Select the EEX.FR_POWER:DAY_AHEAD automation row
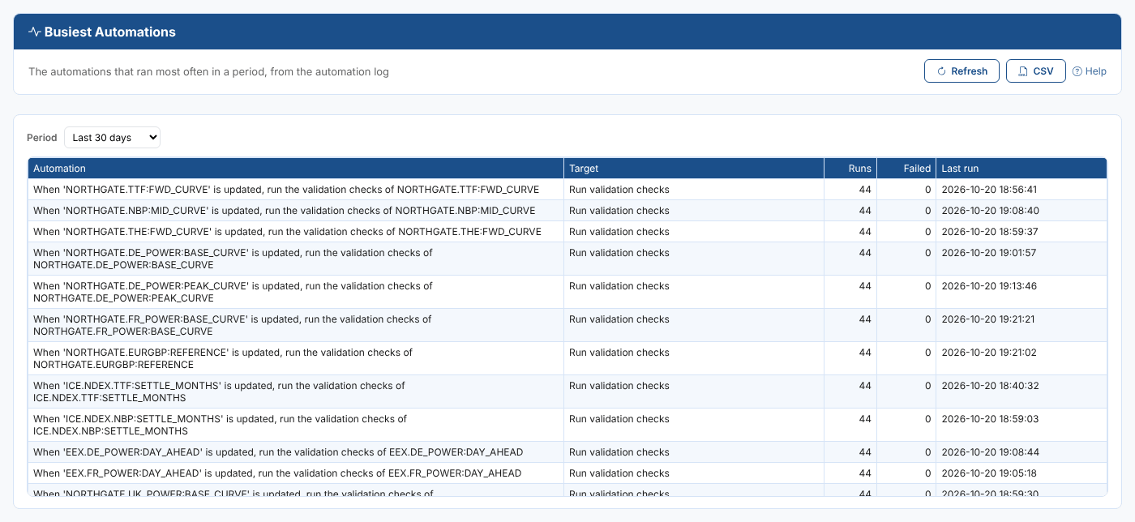1135x522 pixels. pos(567,473)
